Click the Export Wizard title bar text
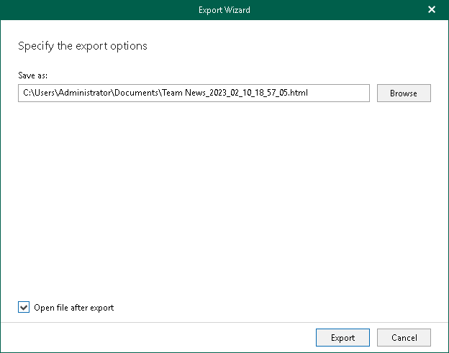This screenshot has height=353, width=449. 224,10
